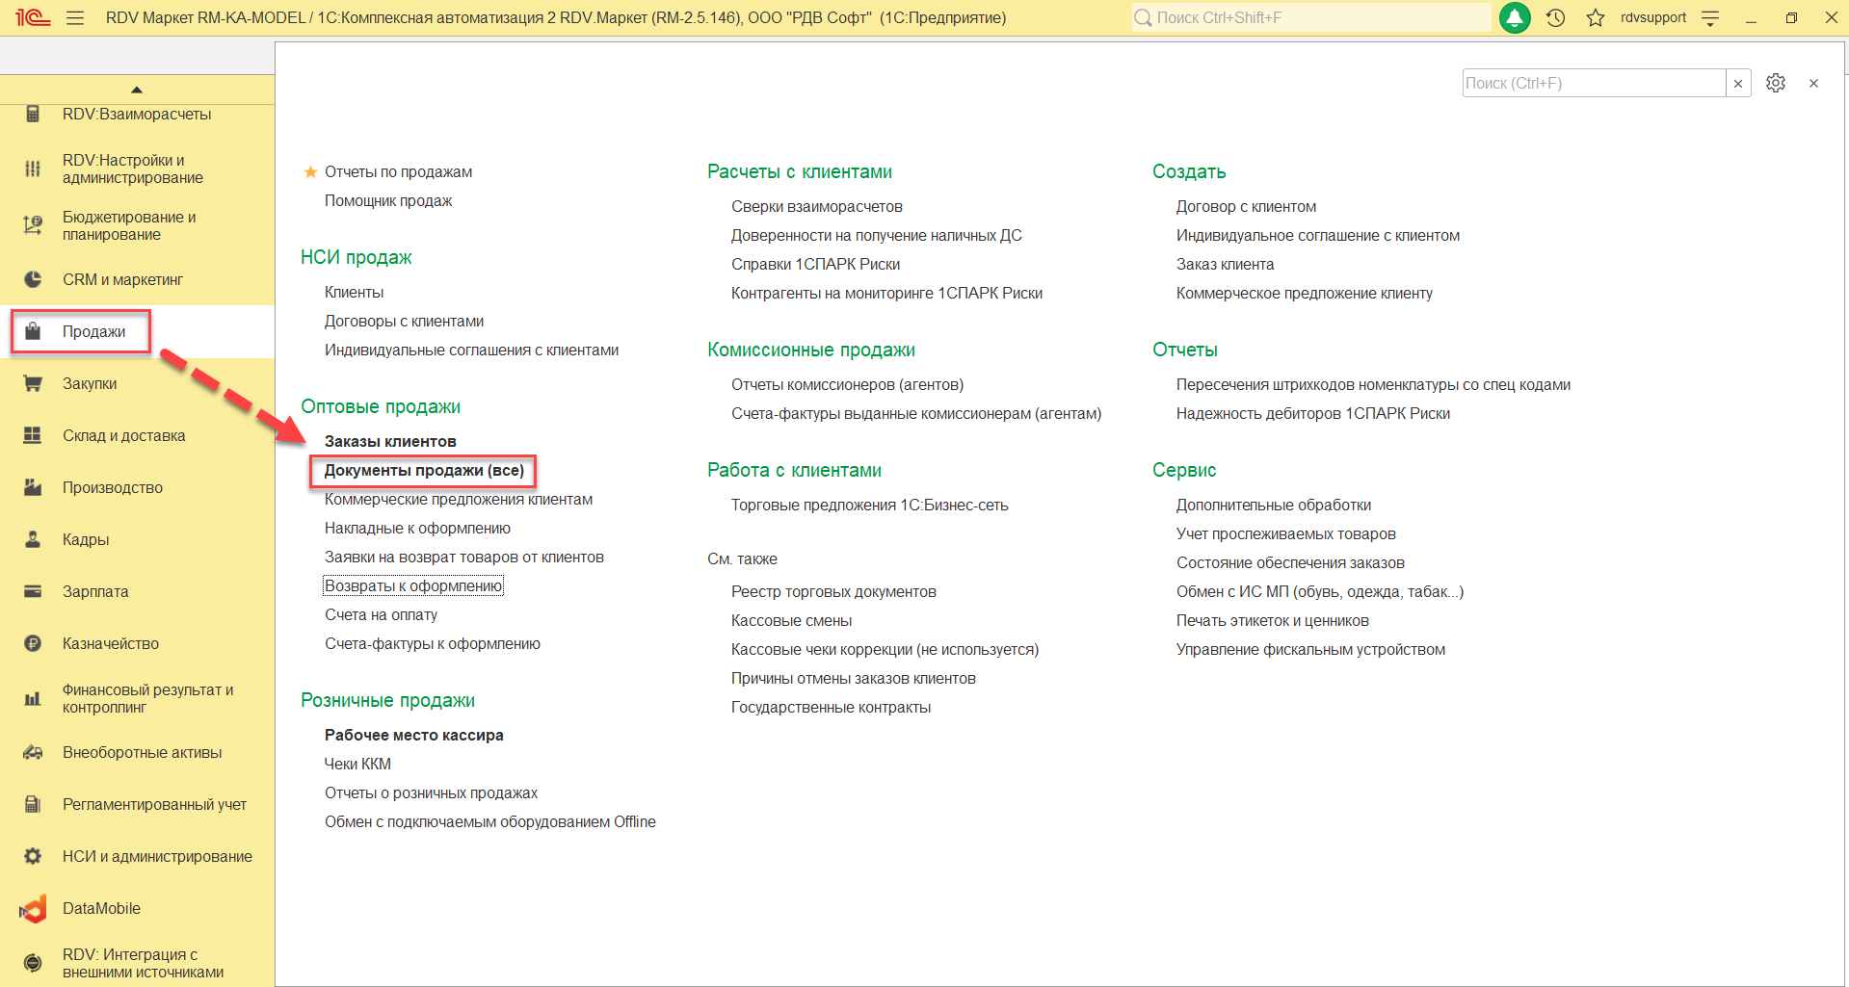Click the Зарплата card icon
Viewport: 1849px width, 987px height.
pyautogui.click(x=33, y=591)
